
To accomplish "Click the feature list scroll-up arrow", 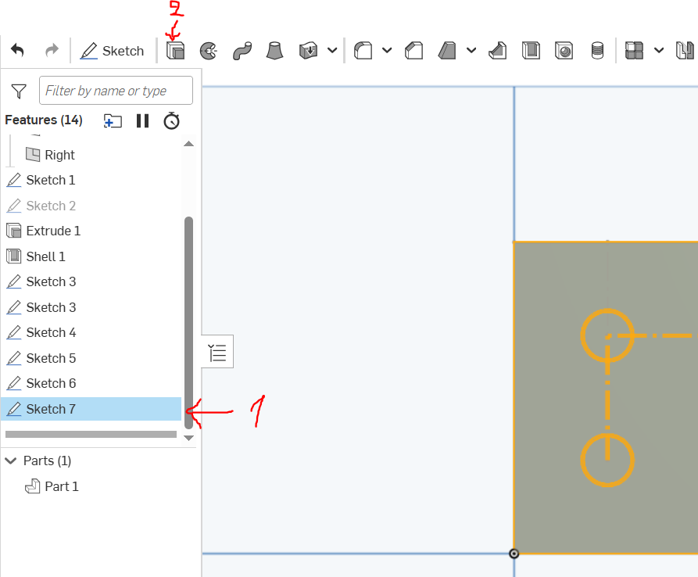I will click(x=188, y=143).
